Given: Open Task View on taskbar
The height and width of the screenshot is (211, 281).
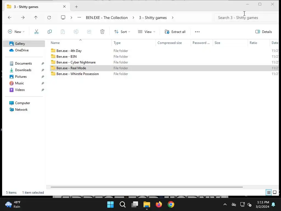Looking at the screenshot, I should 135,204.
